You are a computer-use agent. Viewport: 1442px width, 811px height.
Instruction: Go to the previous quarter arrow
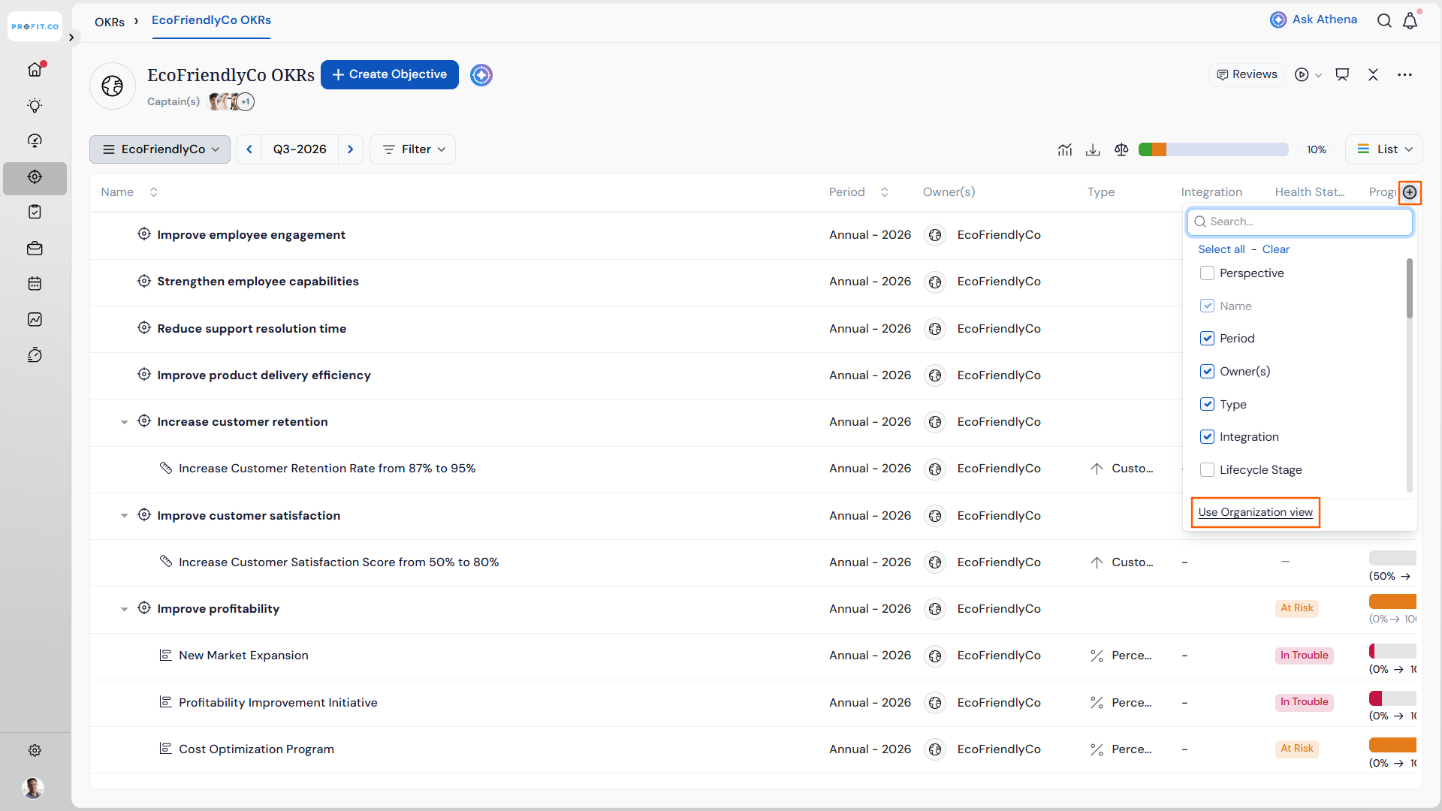click(x=249, y=149)
